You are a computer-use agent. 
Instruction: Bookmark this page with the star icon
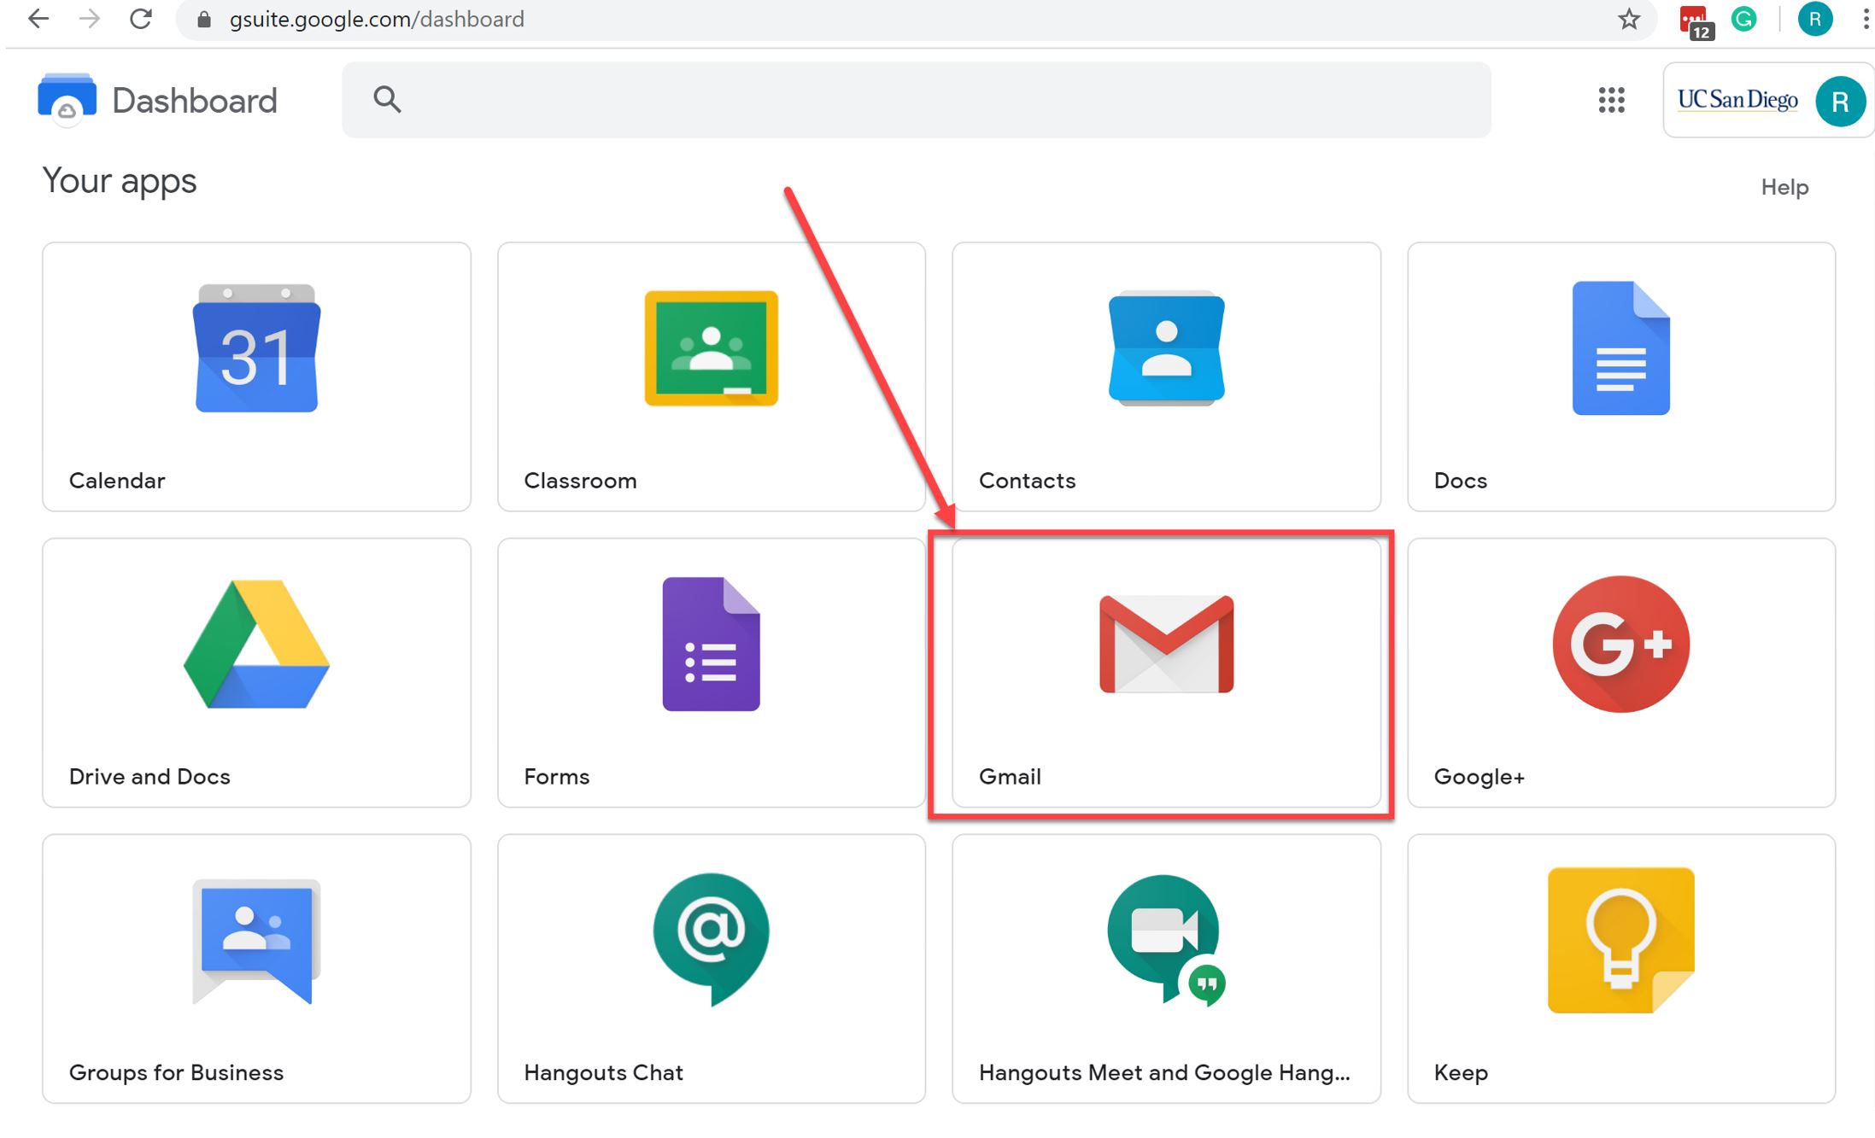[x=1628, y=19]
